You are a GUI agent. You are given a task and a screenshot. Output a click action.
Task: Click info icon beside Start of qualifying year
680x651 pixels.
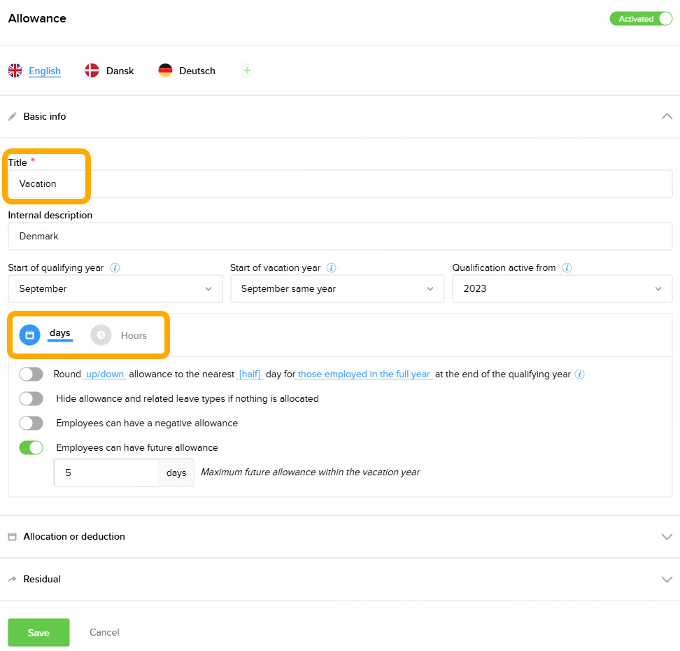point(115,267)
